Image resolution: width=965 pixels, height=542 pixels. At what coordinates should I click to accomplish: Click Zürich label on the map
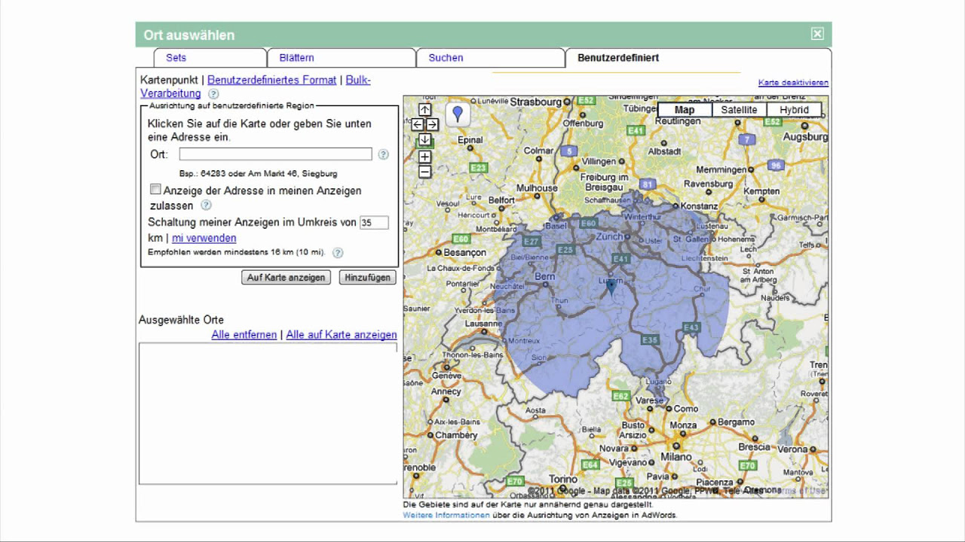coord(609,236)
